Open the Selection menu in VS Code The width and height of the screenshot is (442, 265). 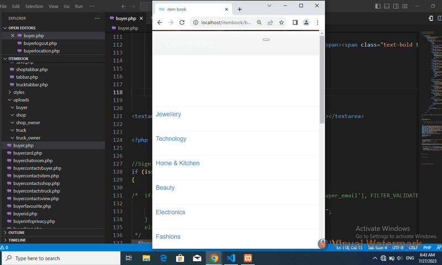[x=34, y=6]
